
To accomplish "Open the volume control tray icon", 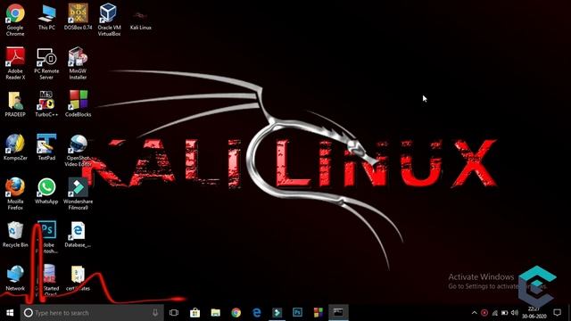I will [x=515, y=313].
